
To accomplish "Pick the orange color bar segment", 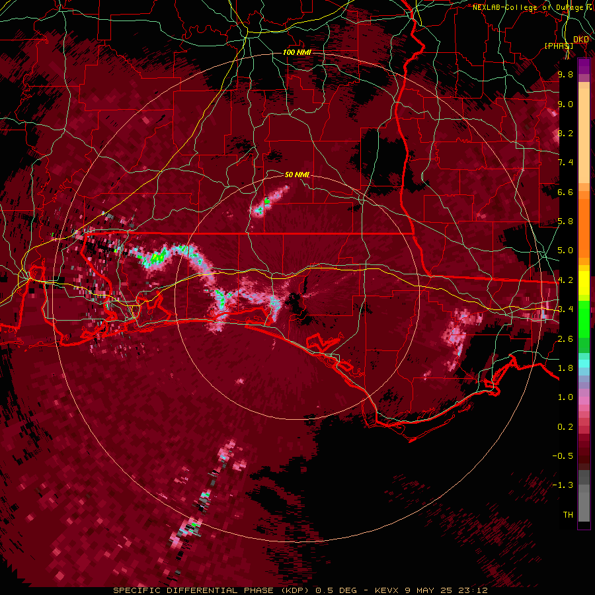I will coord(584,227).
